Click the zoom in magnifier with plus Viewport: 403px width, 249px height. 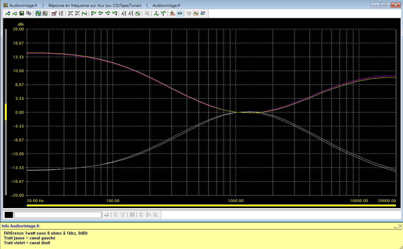pos(71,13)
